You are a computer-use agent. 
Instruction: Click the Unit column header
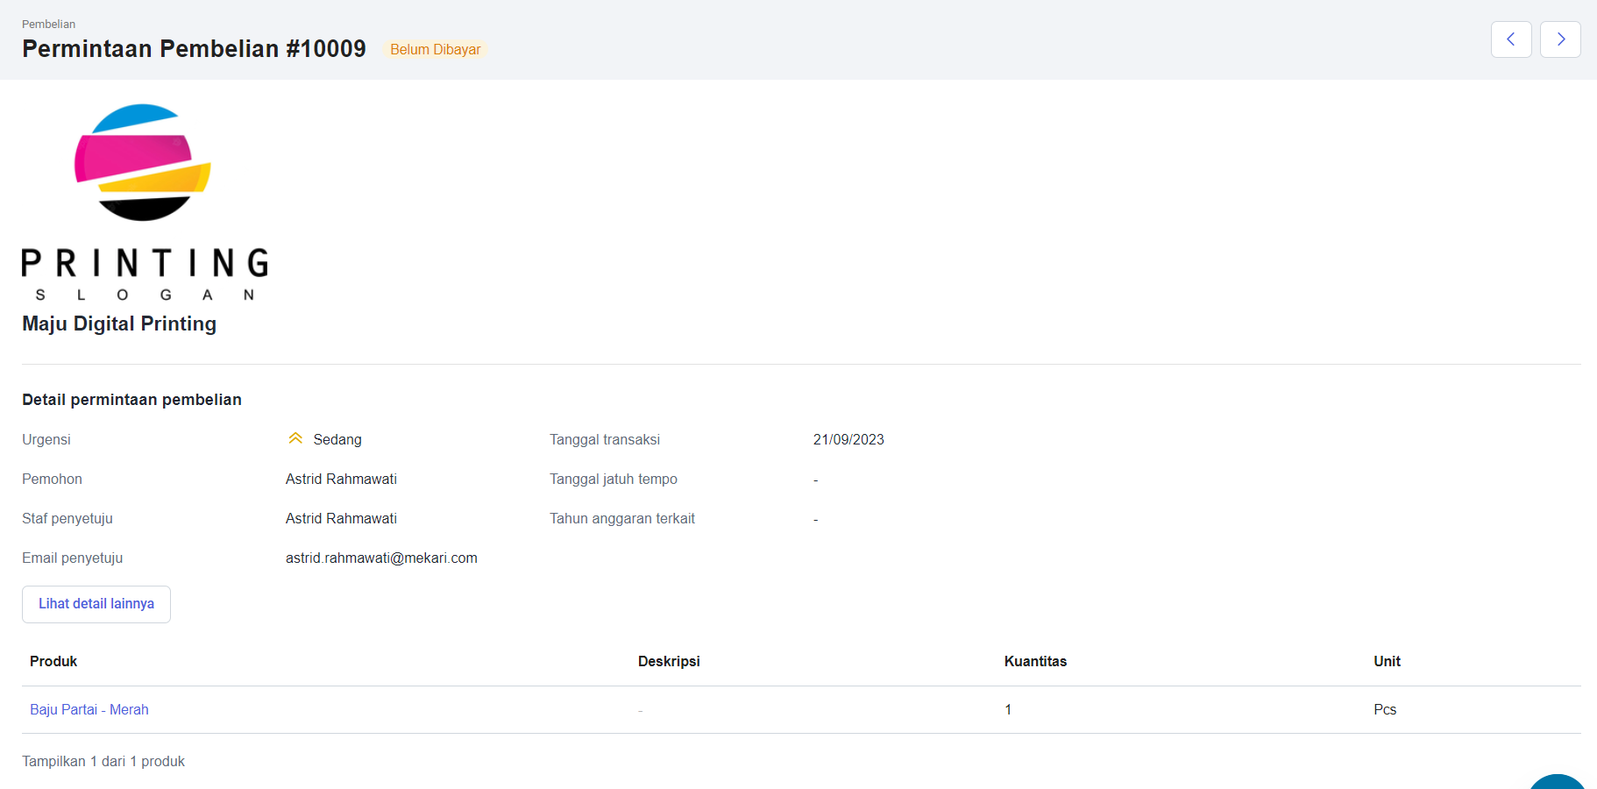[1387, 661]
